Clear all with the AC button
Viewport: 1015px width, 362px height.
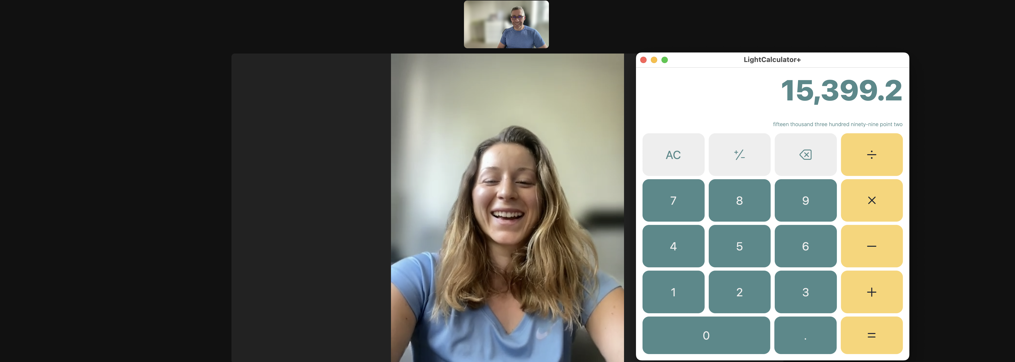click(673, 155)
